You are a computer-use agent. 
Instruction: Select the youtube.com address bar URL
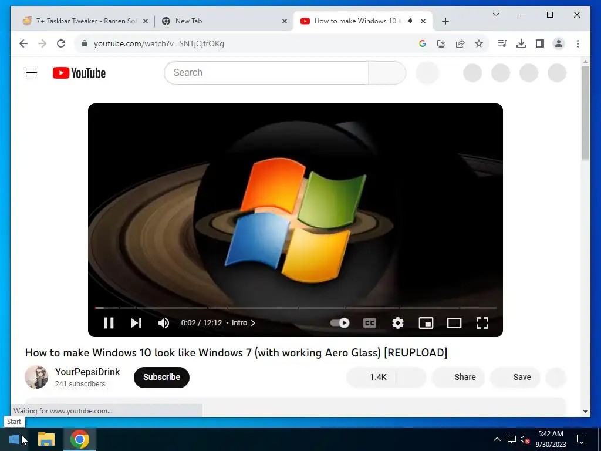[x=158, y=43]
